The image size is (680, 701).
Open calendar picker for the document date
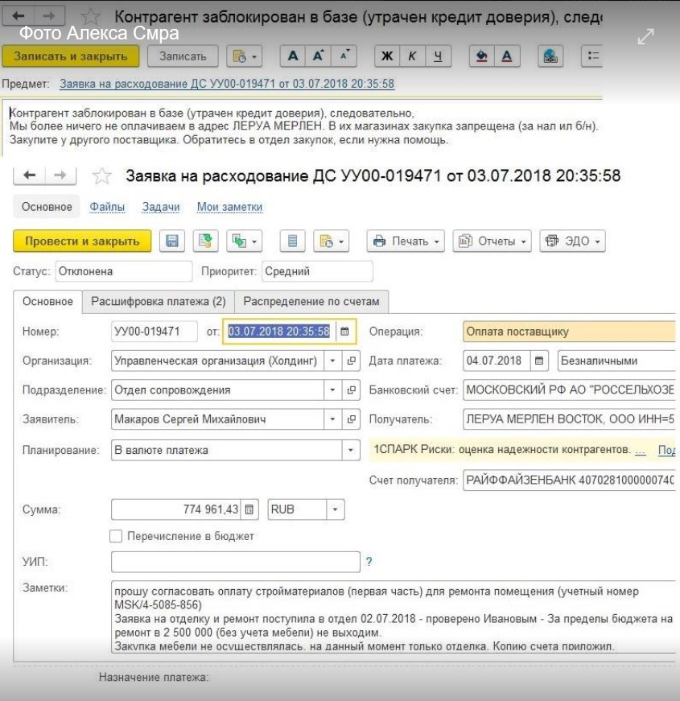coord(344,332)
